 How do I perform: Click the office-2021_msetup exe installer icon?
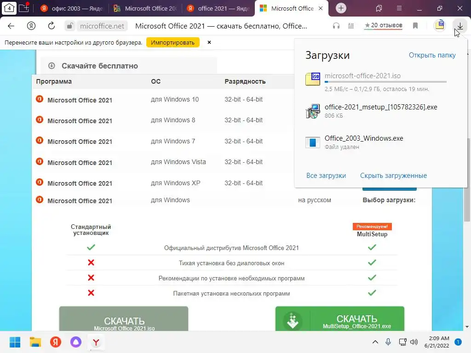[313, 111]
